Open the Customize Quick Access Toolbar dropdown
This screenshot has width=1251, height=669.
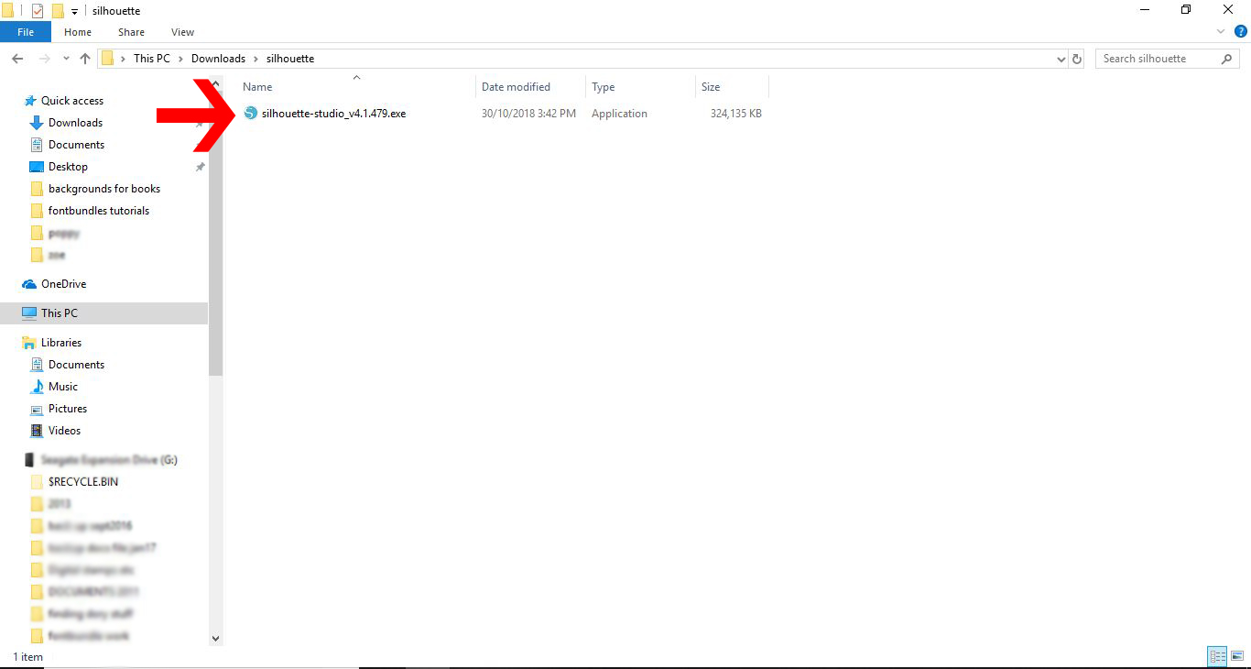[x=74, y=11]
